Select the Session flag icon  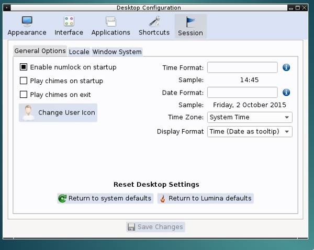190,21
